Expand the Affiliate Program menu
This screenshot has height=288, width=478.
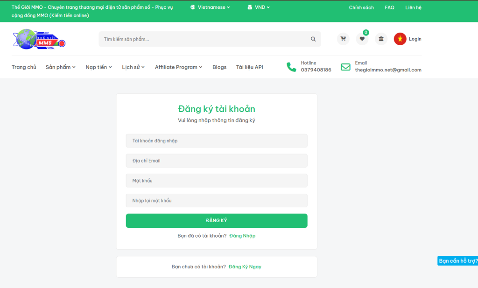(x=178, y=67)
